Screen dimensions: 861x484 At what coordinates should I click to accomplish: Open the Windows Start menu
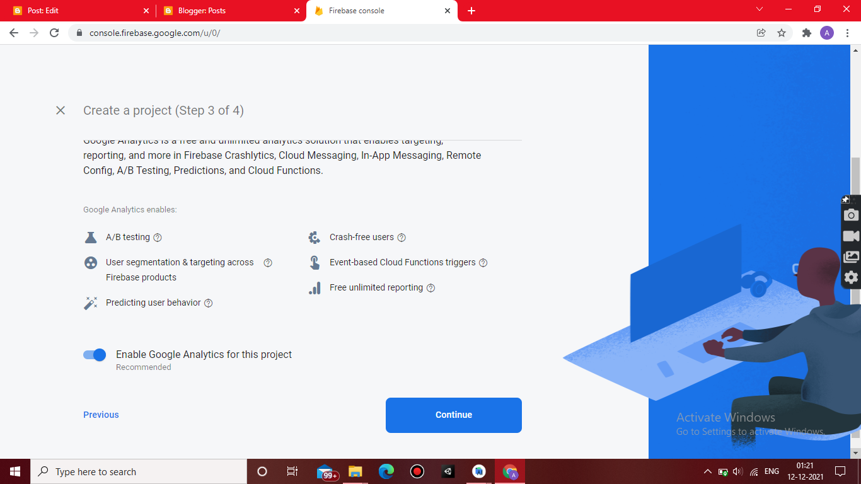tap(15, 471)
